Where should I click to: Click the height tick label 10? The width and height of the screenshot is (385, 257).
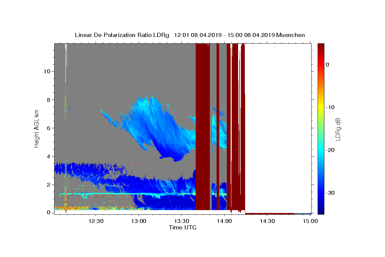[x=47, y=71]
